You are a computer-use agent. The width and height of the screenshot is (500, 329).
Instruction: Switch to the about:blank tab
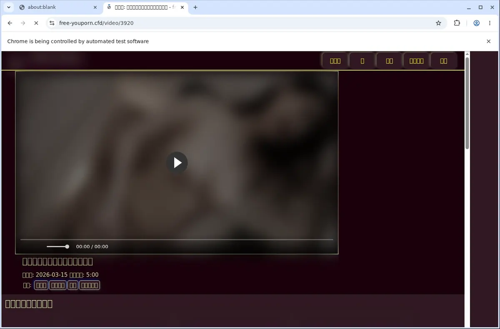click(58, 7)
